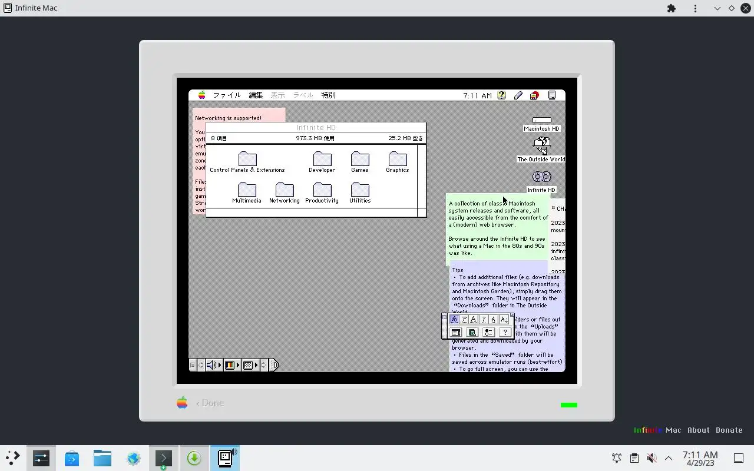Collapse the input palette with its zoom box
754x471 pixels.
click(512, 316)
